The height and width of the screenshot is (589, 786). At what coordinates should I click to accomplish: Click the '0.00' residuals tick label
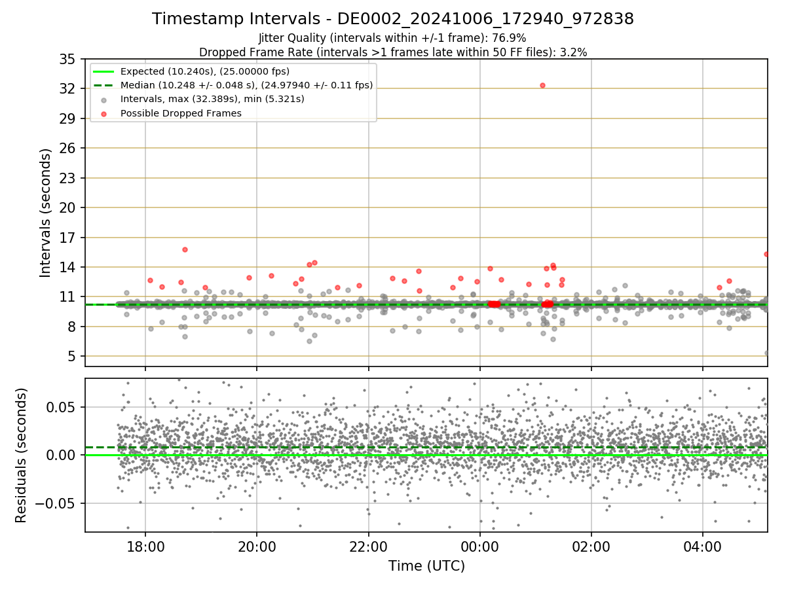62,455
